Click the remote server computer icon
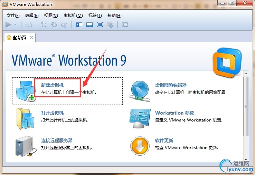255x175 pixels. pyautogui.click(x=26, y=146)
